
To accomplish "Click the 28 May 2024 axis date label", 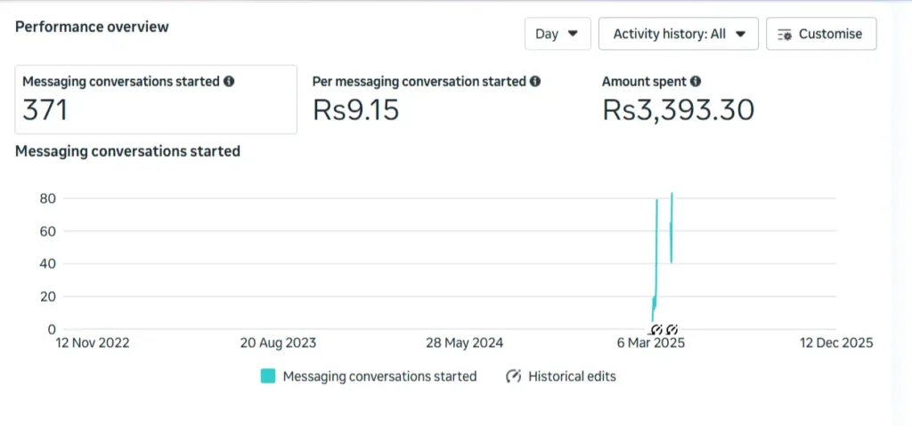I will [464, 343].
